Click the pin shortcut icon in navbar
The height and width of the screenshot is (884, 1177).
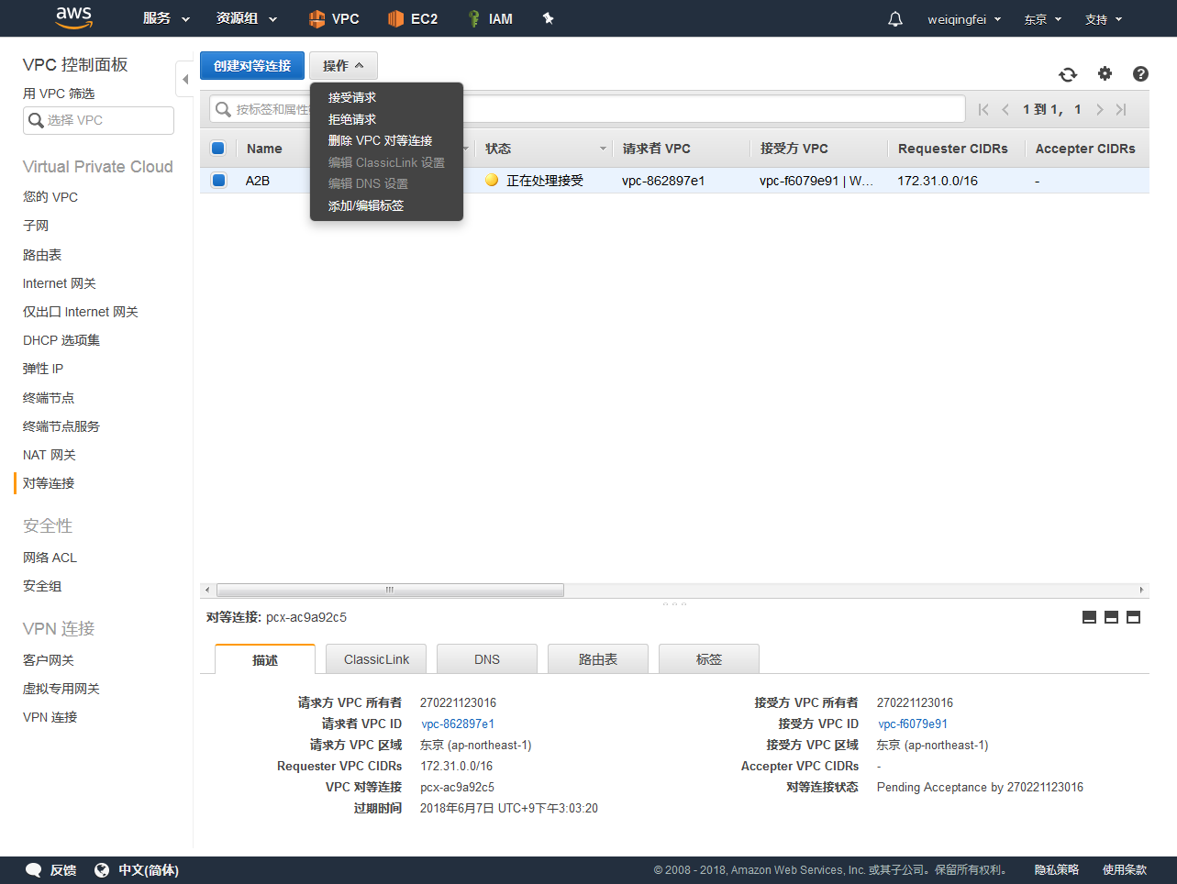(549, 18)
